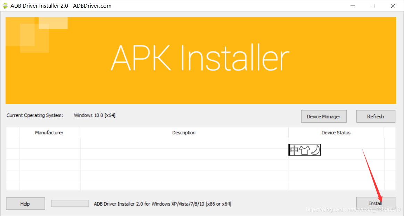The width and height of the screenshot is (404, 216).
Task: Close the ADB Driver Installer window
Action: point(393,6)
